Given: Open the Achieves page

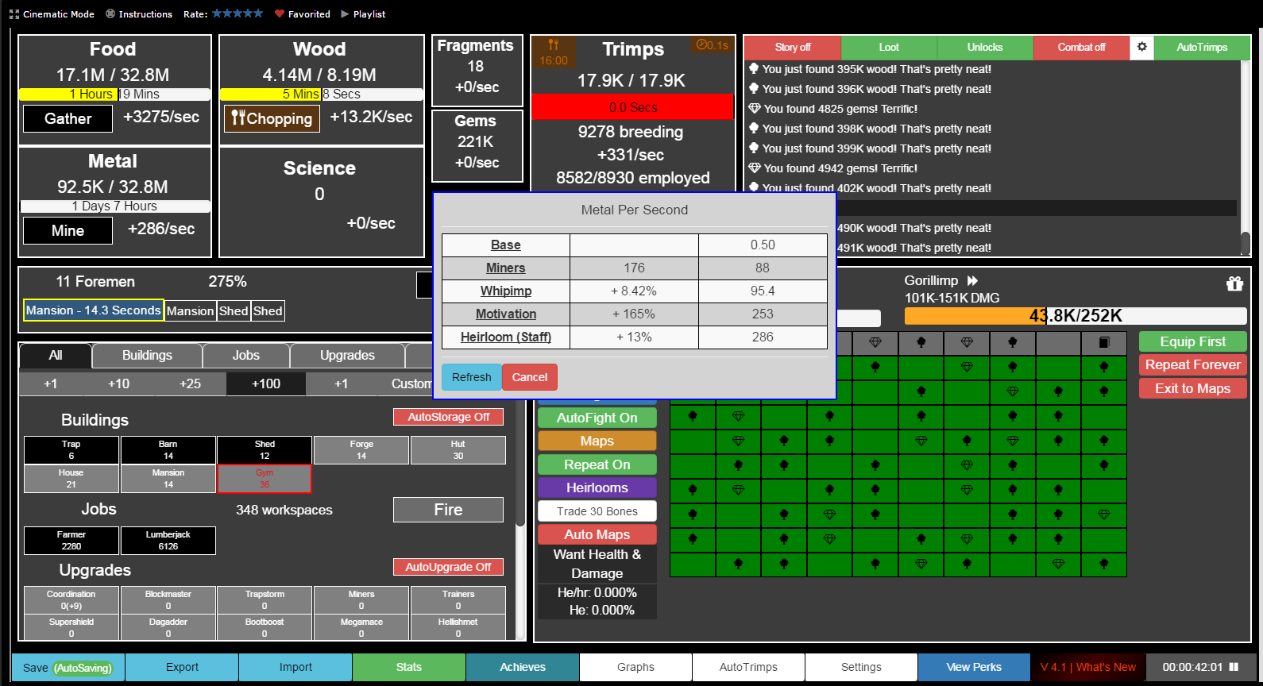Looking at the screenshot, I should [x=523, y=668].
